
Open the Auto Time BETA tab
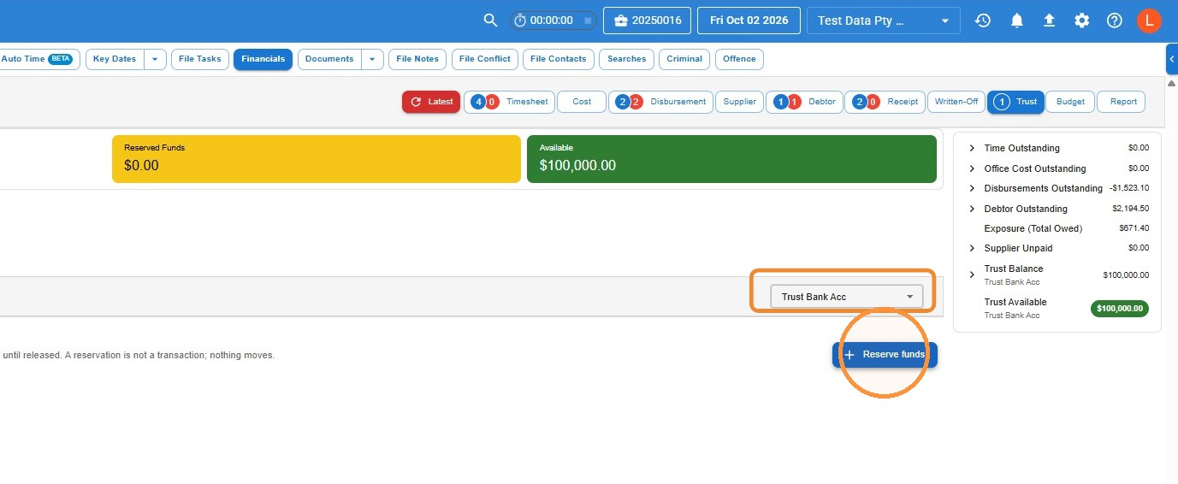coord(38,59)
